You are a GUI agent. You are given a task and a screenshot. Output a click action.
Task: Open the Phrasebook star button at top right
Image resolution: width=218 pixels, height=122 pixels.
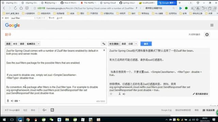207,35
